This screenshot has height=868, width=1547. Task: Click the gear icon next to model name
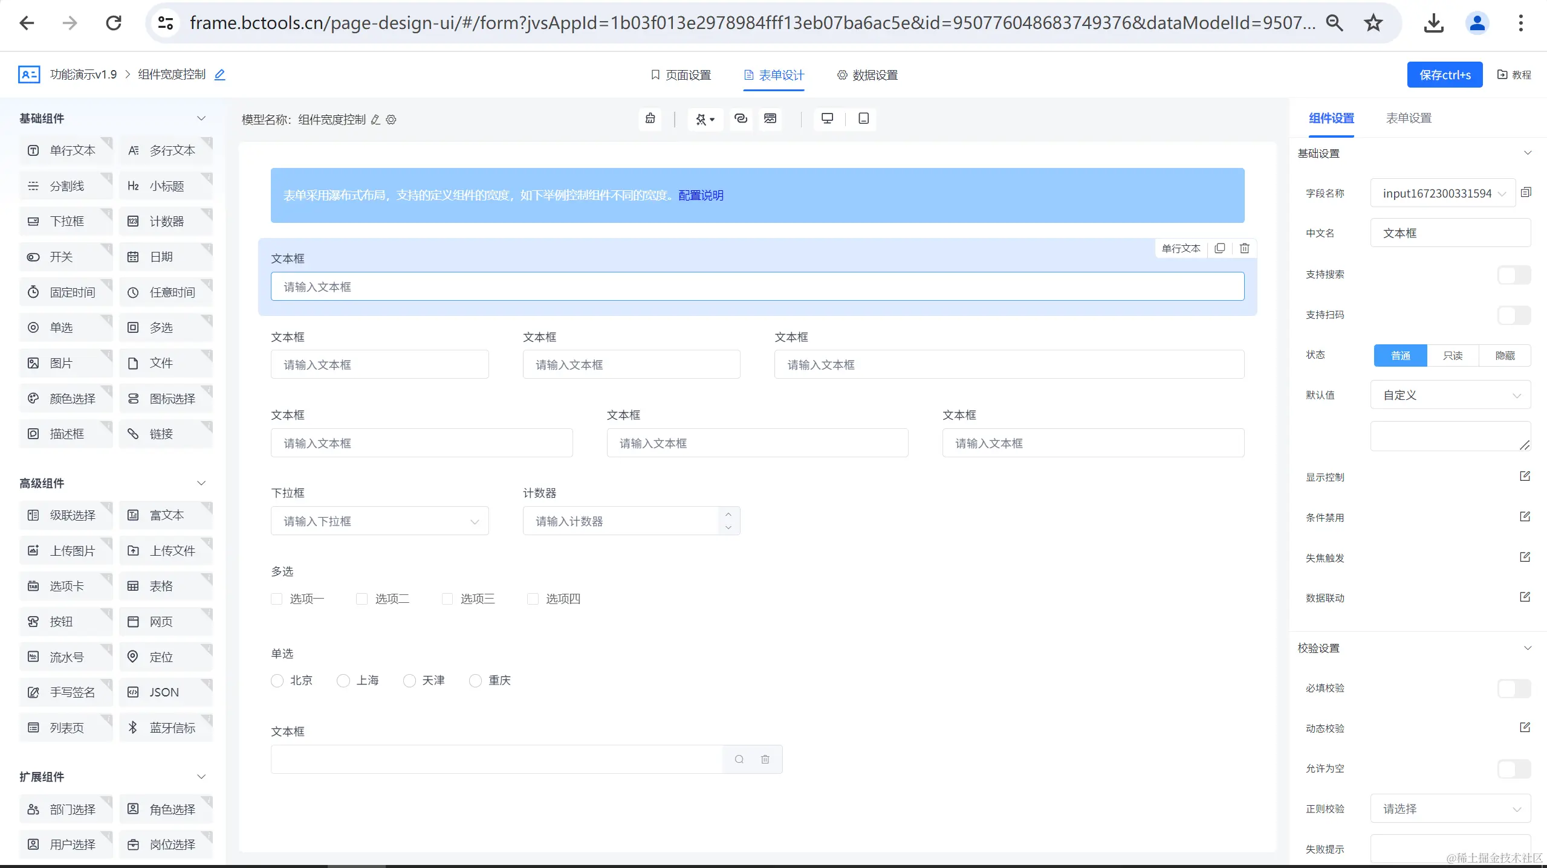[x=391, y=120]
